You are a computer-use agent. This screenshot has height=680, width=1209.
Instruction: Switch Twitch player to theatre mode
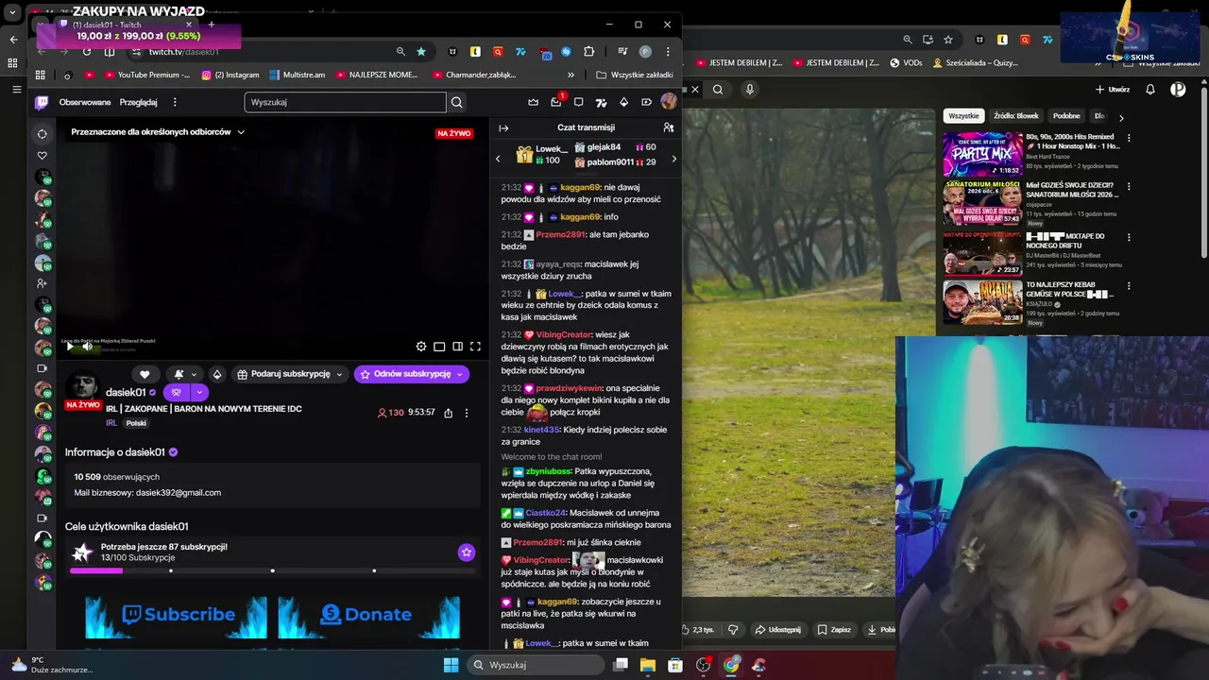click(457, 347)
